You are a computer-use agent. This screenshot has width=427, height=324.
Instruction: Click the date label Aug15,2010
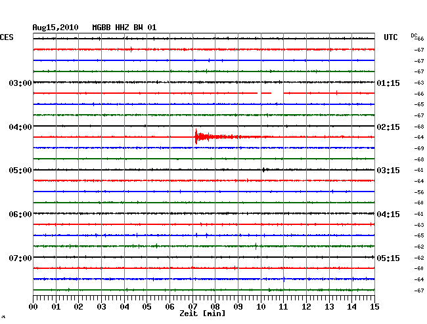coord(55,28)
